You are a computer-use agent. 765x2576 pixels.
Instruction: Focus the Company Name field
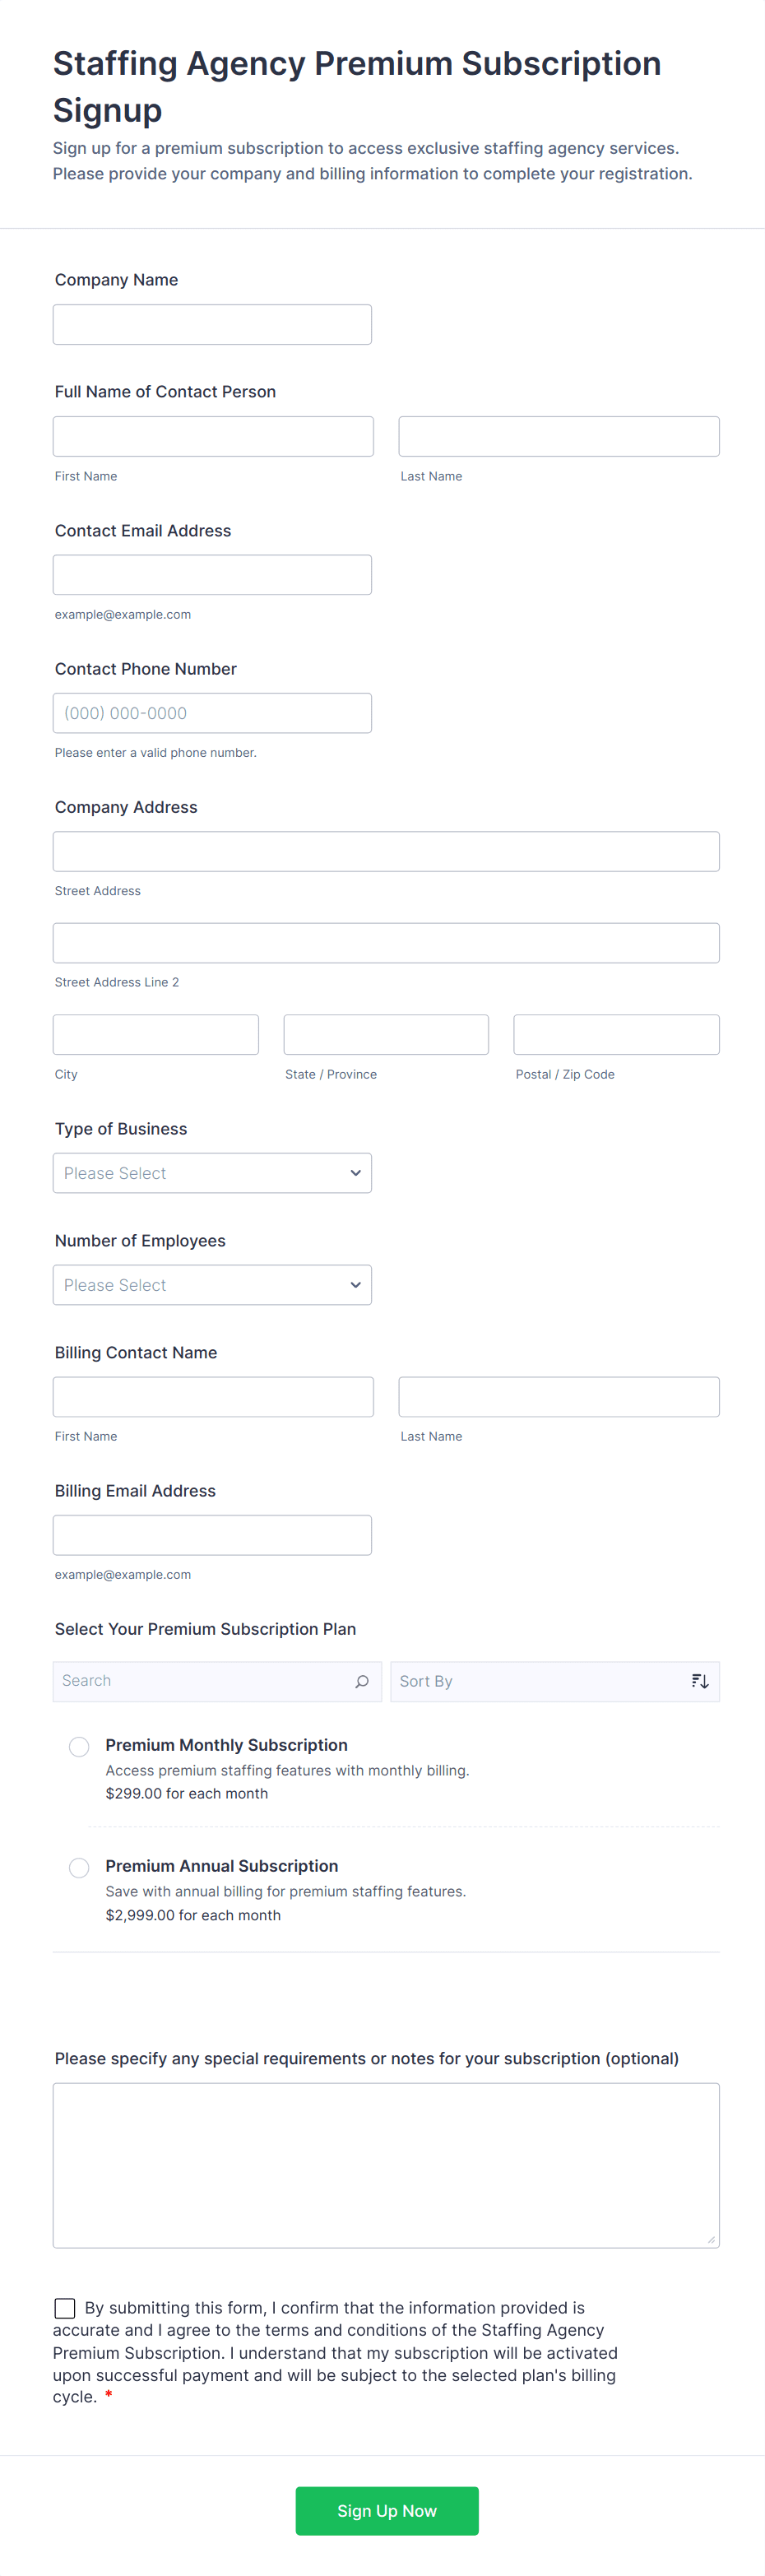pyautogui.click(x=212, y=325)
